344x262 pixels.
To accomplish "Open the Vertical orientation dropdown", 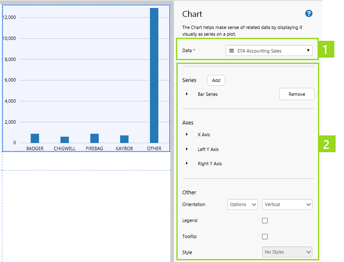I will (x=287, y=204).
